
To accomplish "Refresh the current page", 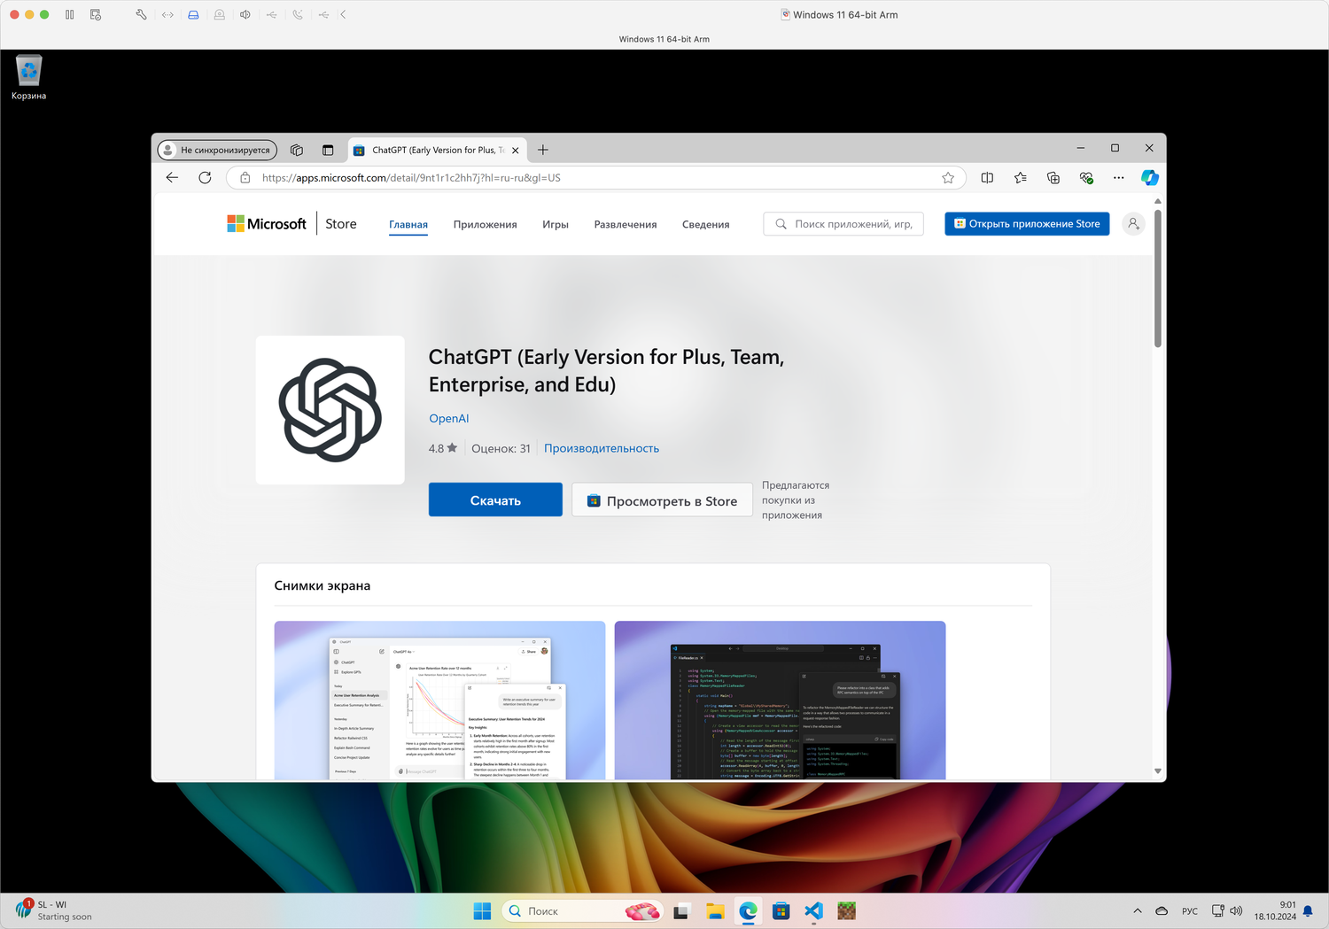I will click(205, 177).
